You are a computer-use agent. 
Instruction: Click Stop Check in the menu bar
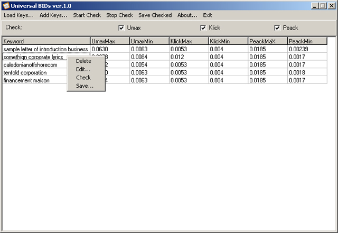pyautogui.click(x=119, y=15)
